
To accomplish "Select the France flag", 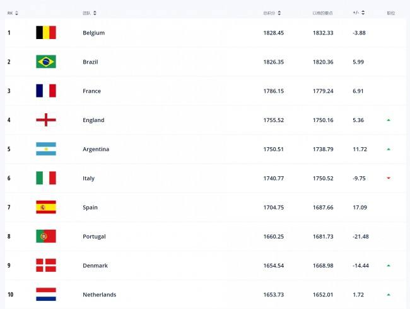I will coord(46,91).
